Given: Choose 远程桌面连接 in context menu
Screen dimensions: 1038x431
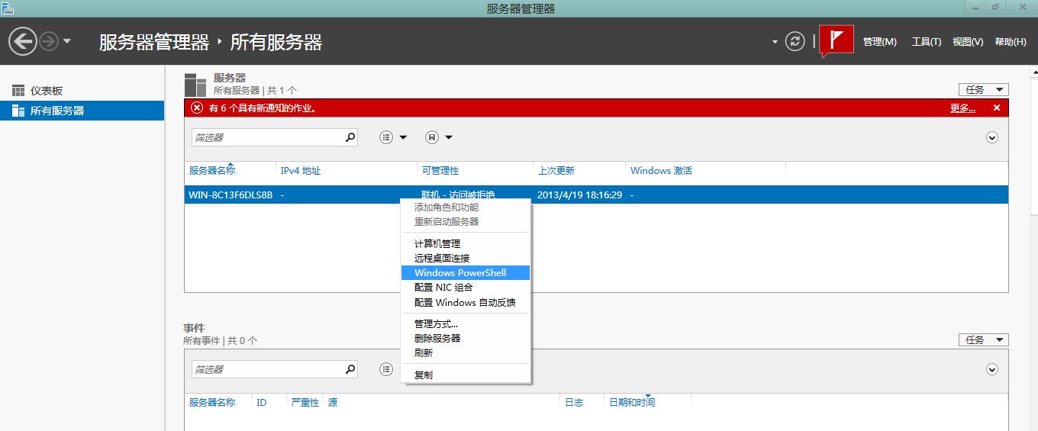Looking at the screenshot, I should [442, 259].
